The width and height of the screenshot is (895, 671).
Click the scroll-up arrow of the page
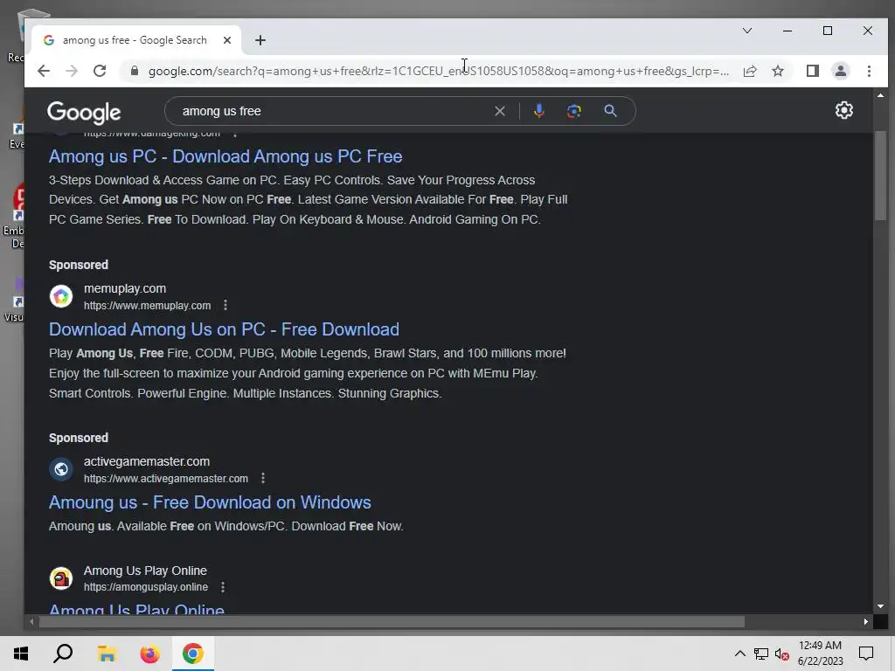[880, 95]
